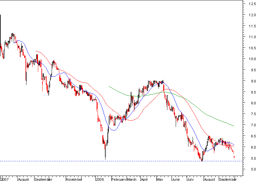Select the second August label near July

[209, 179]
